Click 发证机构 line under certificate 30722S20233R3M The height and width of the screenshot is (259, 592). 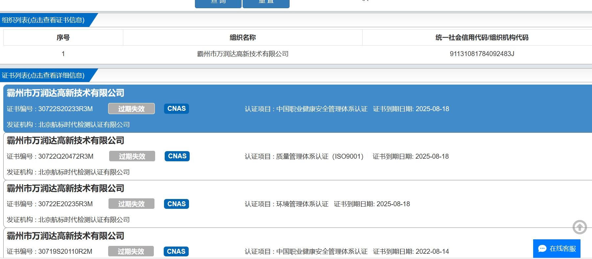point(68,125)
